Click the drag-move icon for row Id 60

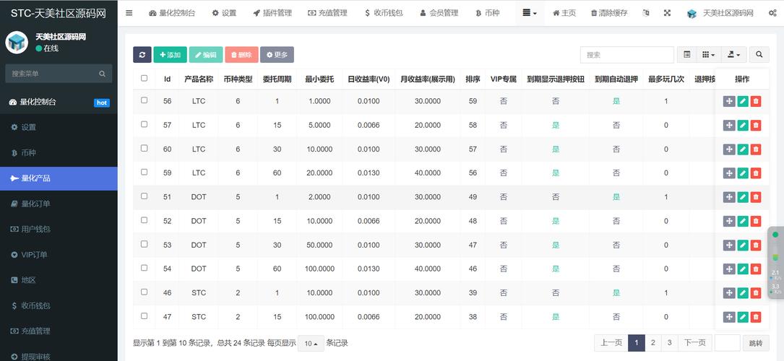[729, 149]
